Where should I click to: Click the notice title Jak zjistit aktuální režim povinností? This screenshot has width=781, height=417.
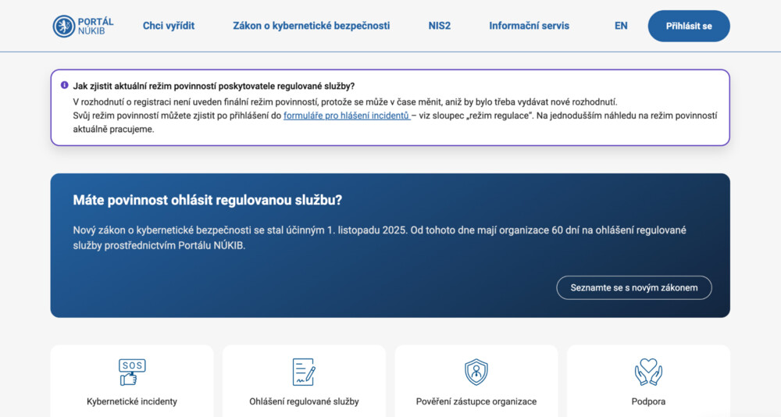pos(214,87)
